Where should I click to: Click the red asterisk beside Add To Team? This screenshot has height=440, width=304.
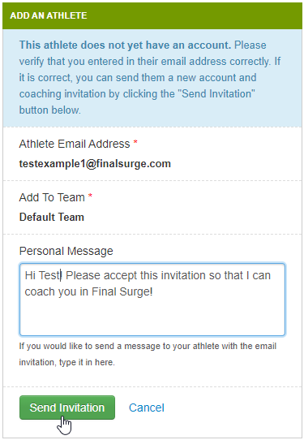pyautogui.click(x=90, y=196)
